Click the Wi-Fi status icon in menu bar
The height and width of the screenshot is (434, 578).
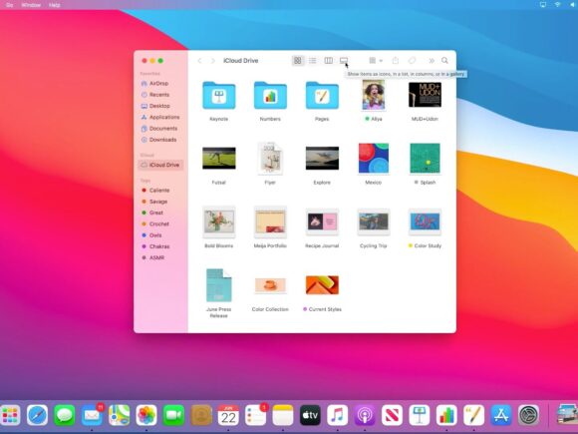tap(557, 5)
